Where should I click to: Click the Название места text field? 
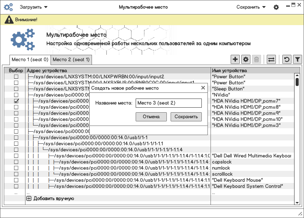(x=168, y=103)
